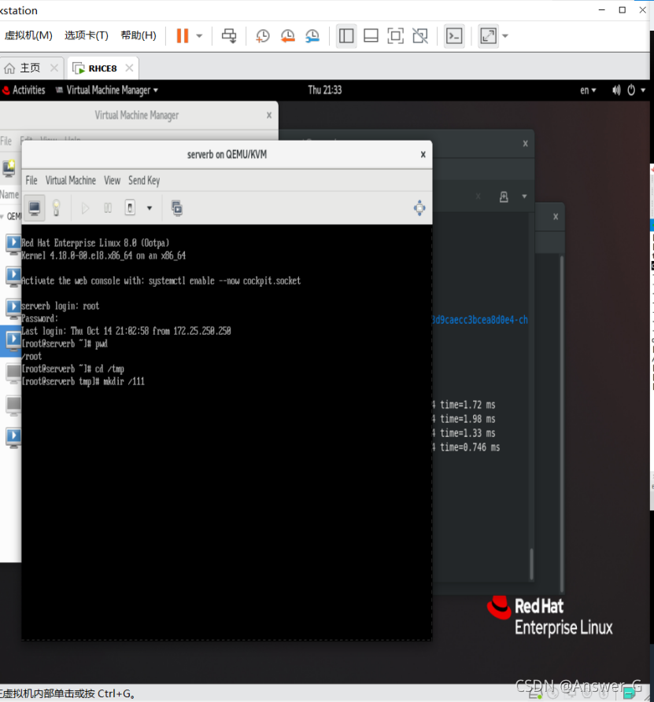Close the RHCE8 tab

[x=129, y=68]
